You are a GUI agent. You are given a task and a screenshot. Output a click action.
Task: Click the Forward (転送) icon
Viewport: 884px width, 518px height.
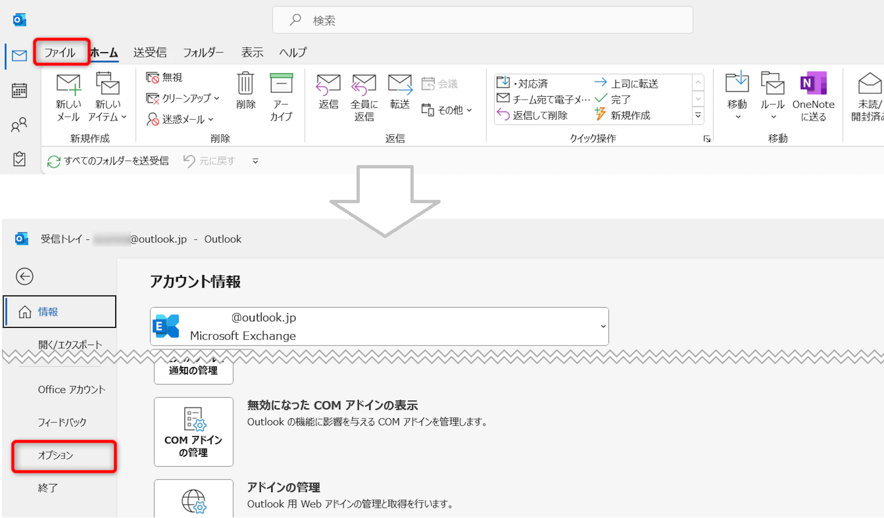pos(400,85)
